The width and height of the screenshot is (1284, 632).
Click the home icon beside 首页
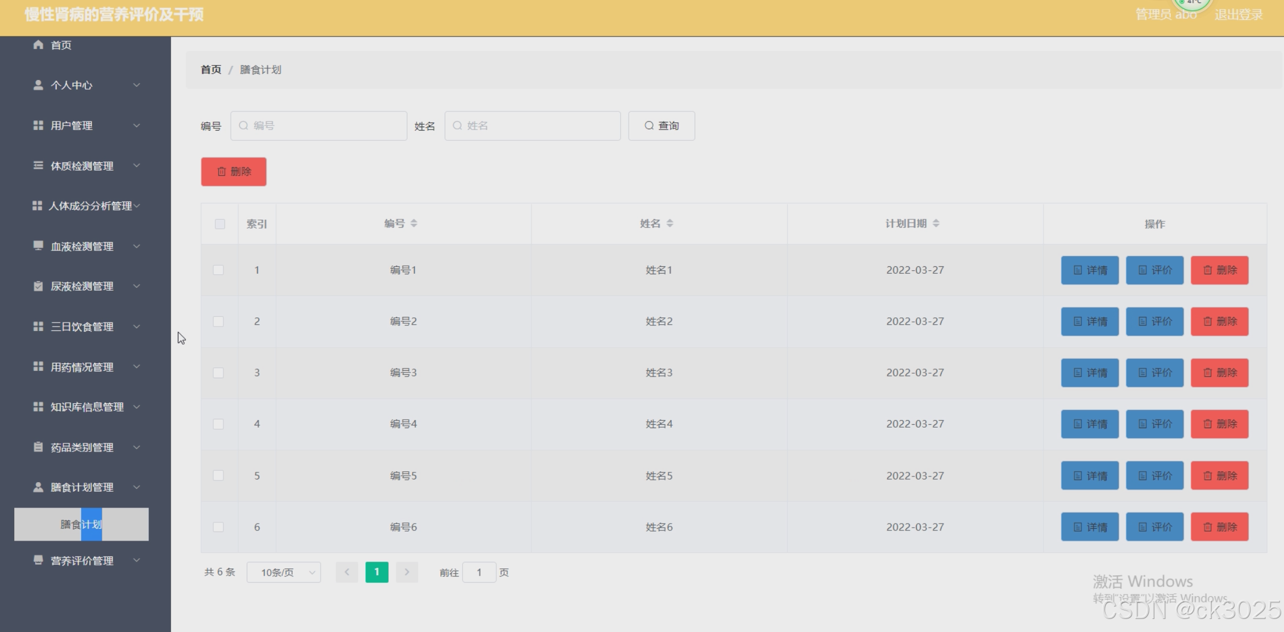pyautogui.click(x=38, y=44)
